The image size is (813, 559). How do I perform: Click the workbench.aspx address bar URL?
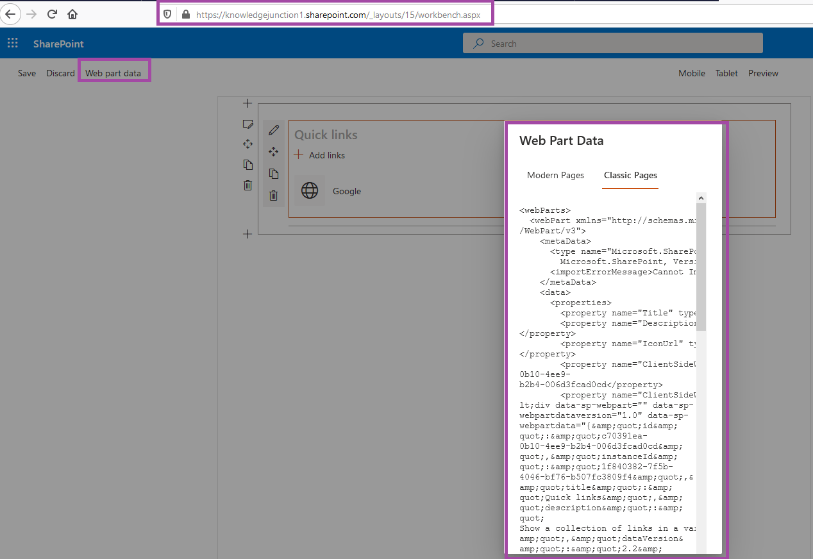338,14
